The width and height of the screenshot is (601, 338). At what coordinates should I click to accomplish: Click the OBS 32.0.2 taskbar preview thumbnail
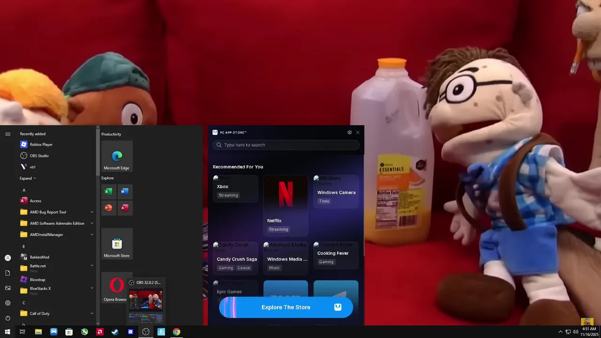(x=146, y=300)
